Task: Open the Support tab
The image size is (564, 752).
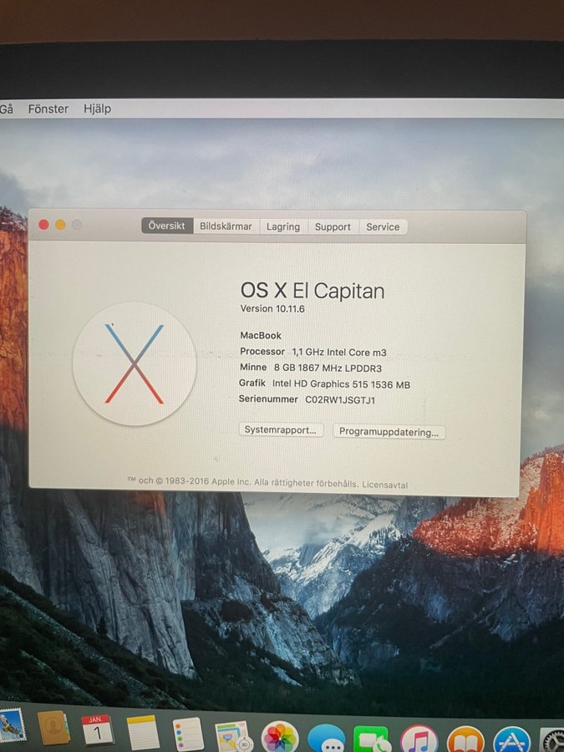Action: tap(333, 227)
